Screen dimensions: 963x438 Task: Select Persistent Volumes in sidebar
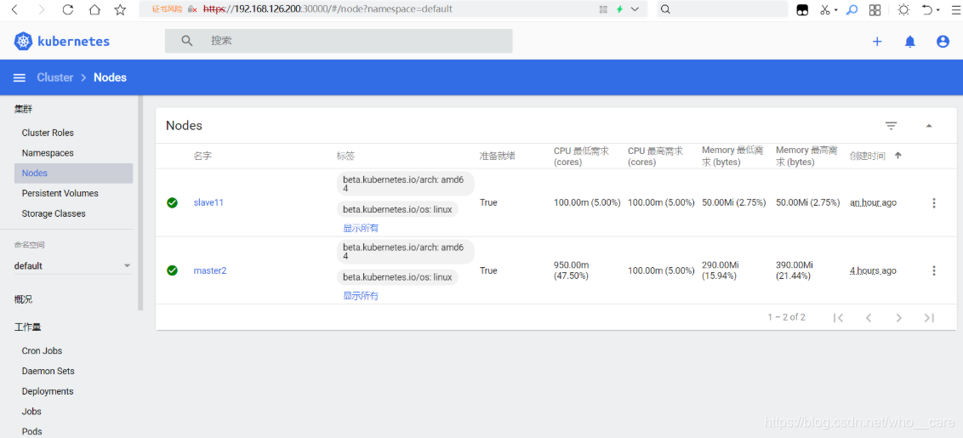click(60, 194)
